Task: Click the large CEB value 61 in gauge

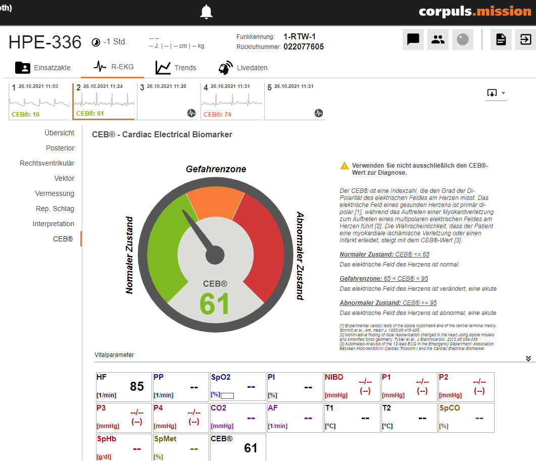Action: coord(214,304)
